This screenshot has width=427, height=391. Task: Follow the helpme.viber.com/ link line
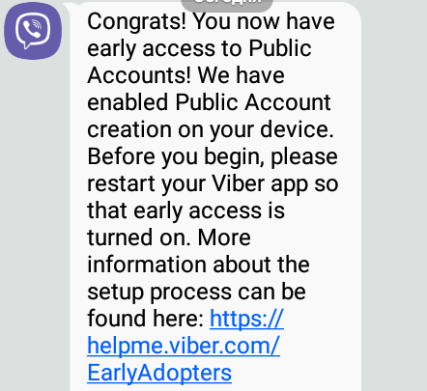[x=184, y=346]
